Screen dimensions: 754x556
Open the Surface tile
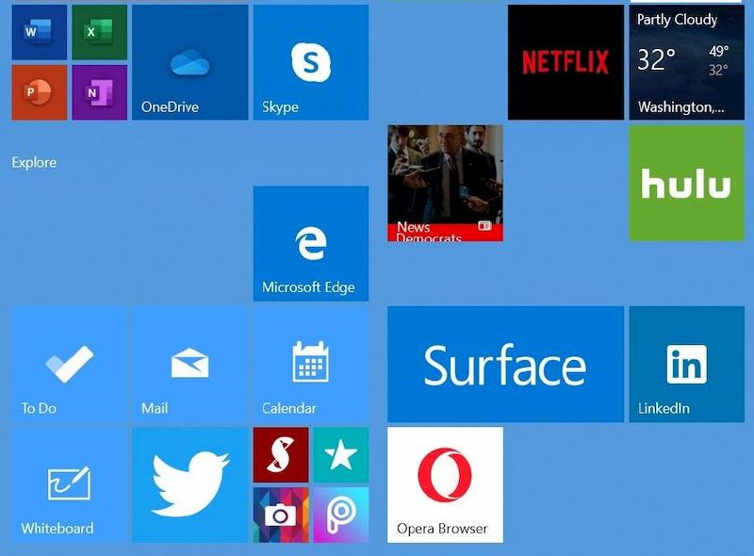click(506, 364)
